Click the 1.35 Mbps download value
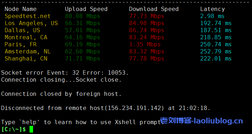 pyautogui.click(x=145, y=45)
